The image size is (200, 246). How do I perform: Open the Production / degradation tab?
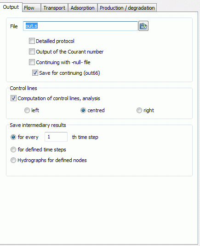coord(127,8)
